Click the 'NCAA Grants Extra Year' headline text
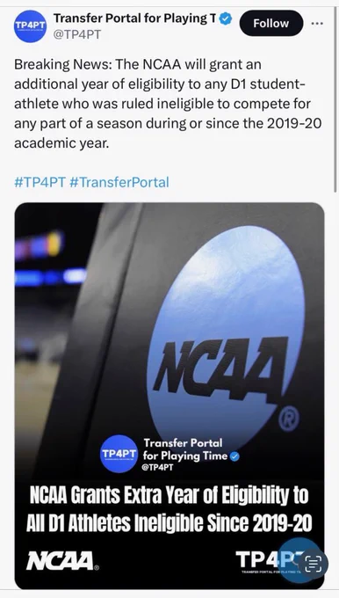 coord(169,509)
